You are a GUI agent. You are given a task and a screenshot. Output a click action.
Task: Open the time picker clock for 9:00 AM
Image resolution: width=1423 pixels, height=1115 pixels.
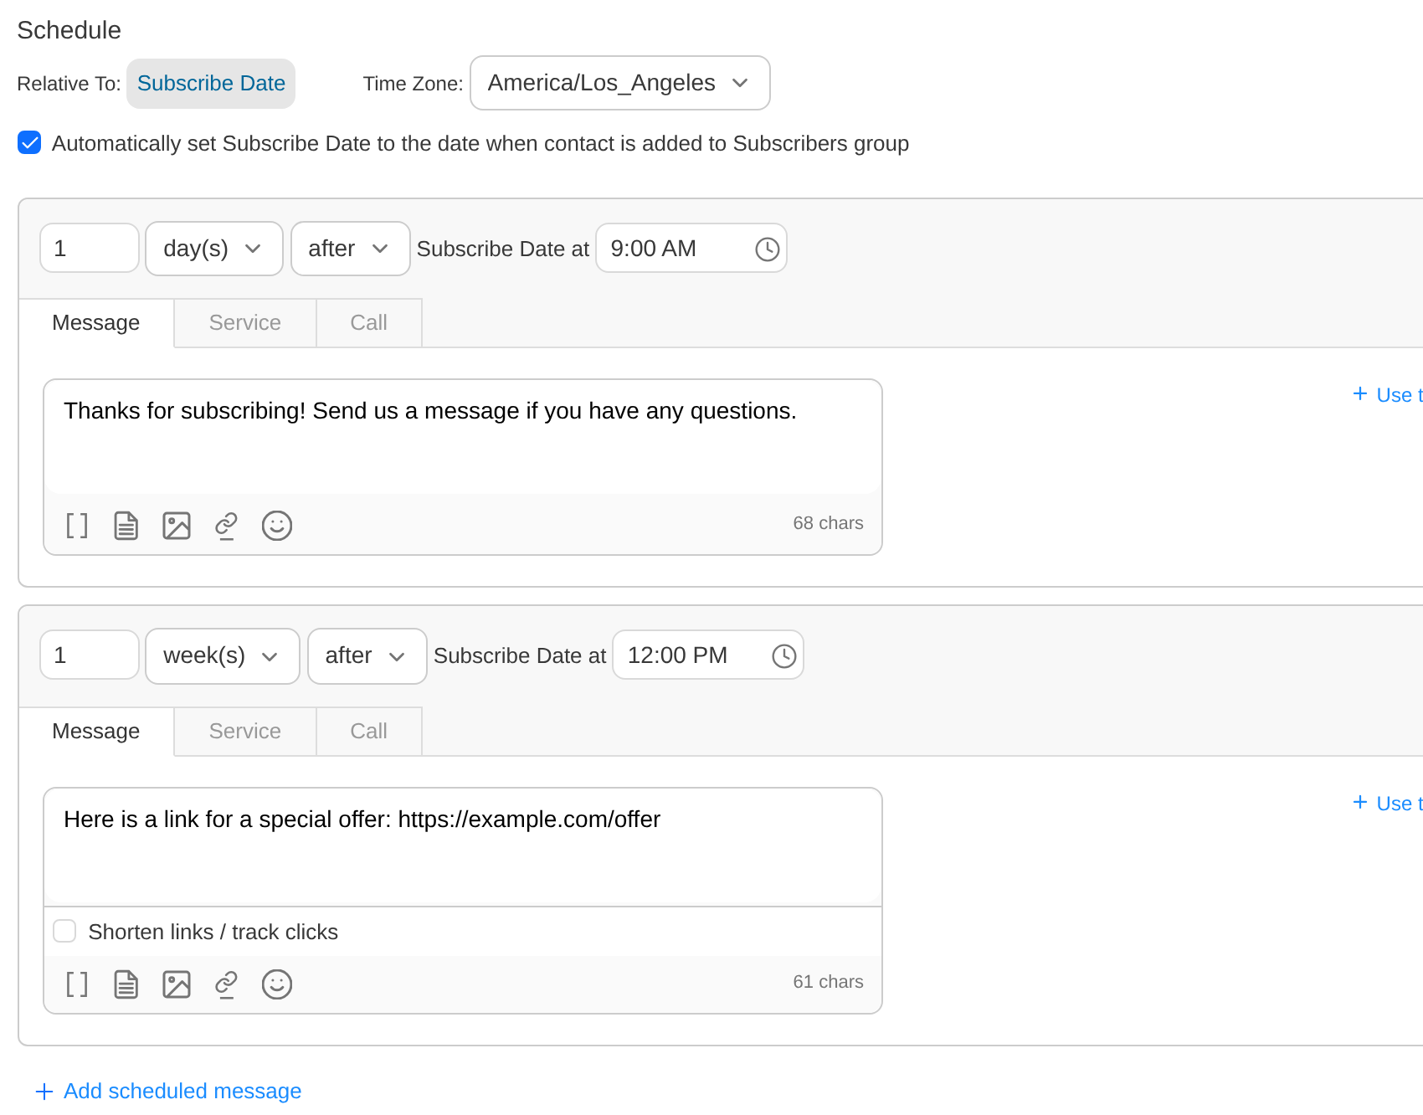[x=768, y=249]
